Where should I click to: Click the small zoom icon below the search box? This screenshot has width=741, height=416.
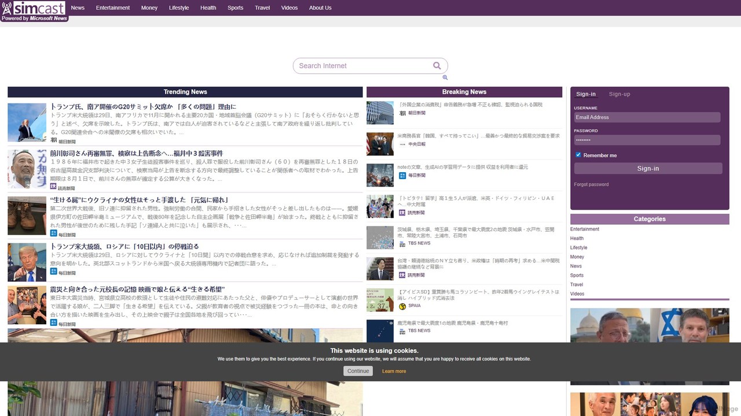click(x=445, y=77)
